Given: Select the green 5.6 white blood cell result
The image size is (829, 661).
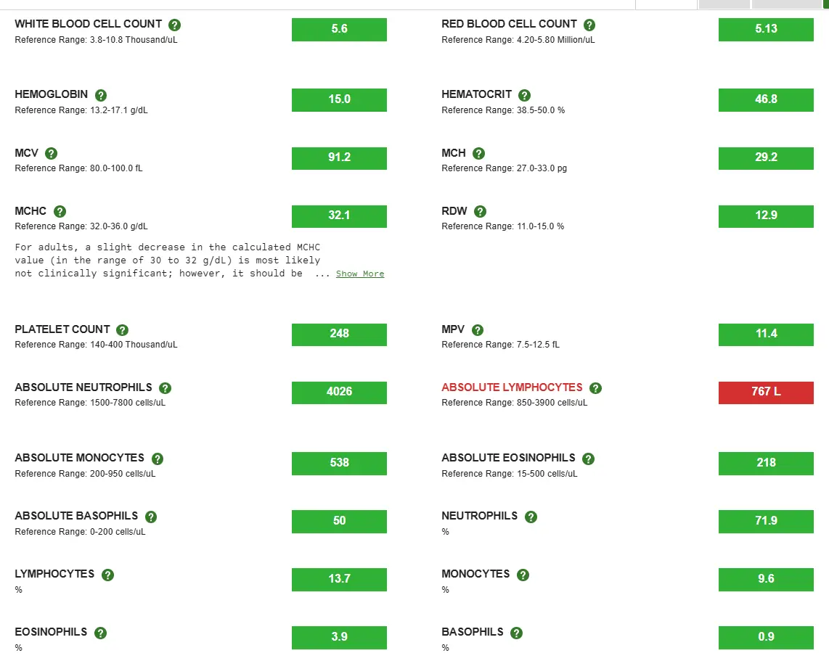Looking at the screenshot, I should coord(339,29).
